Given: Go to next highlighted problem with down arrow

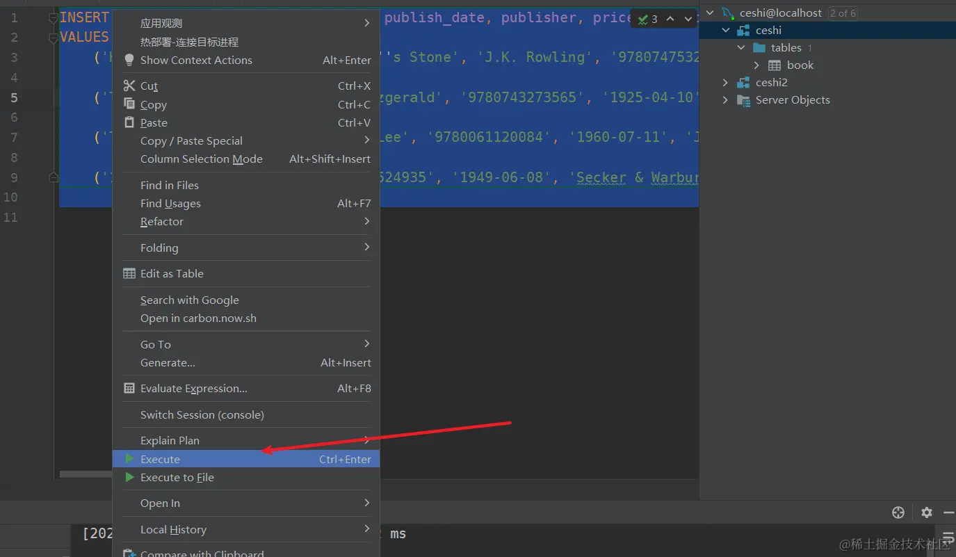Looking at the screenshot, I should [688, 19].
